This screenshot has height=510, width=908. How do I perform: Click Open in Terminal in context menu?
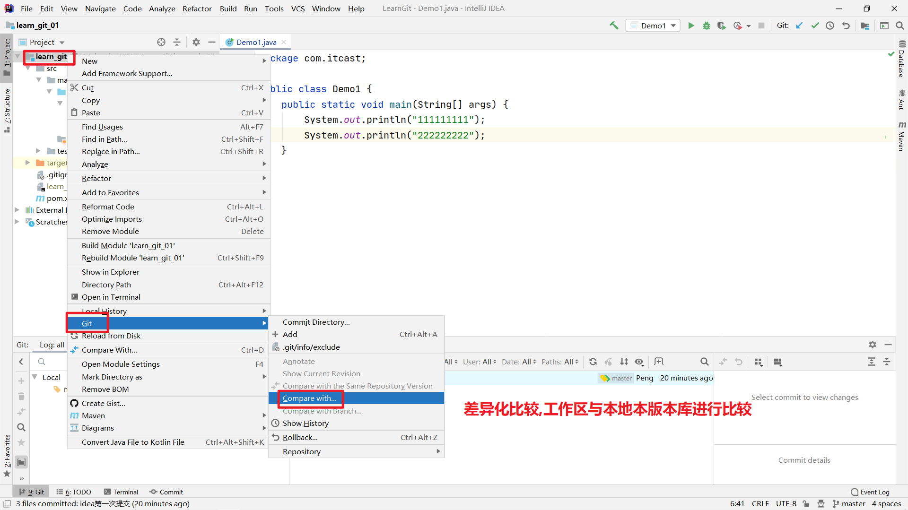click(169, 297)
